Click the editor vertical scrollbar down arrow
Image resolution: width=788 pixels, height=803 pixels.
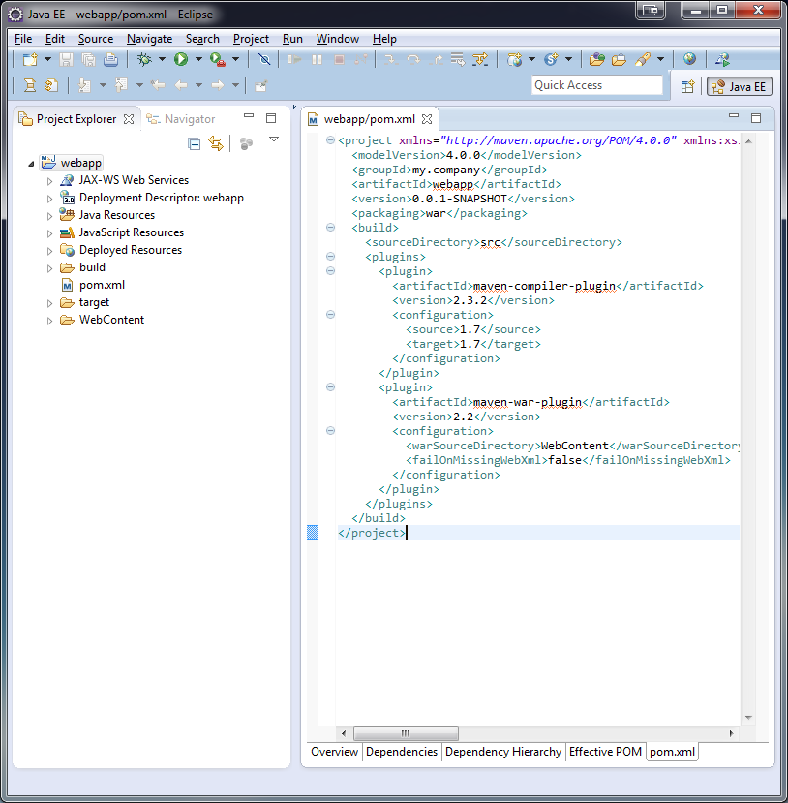[748, 718]
